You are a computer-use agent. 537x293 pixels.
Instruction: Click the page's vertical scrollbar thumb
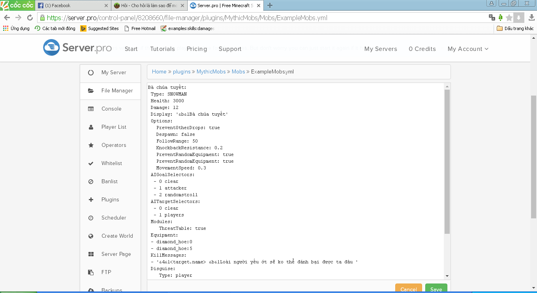click(x=533, y=157)
